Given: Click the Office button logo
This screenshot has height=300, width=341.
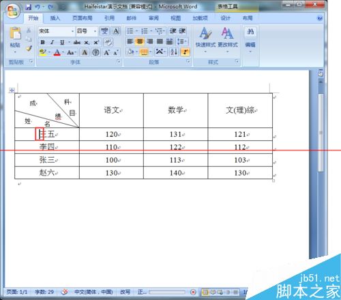Looking at the screenshot, I should (12, 11).
